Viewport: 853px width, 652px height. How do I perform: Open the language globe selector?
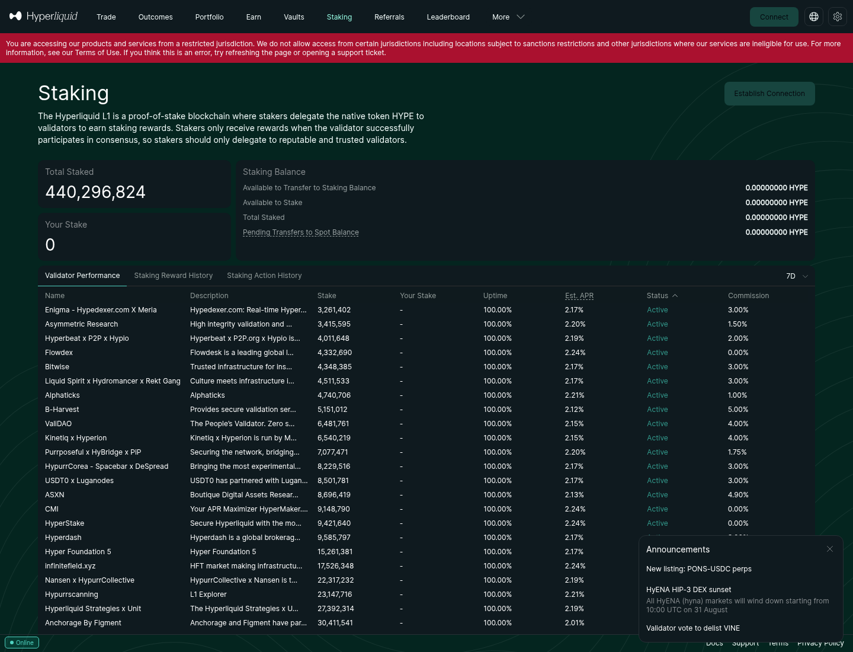814,17
